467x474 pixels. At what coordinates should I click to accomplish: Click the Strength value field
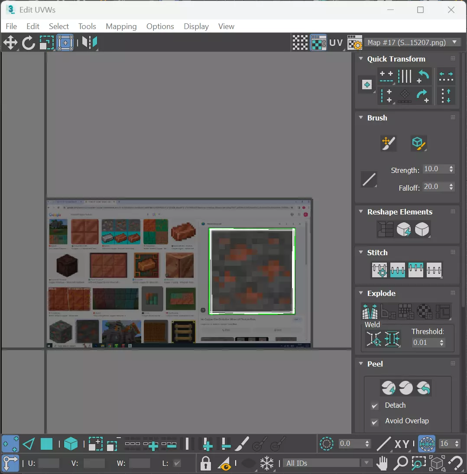pos(435,169)
